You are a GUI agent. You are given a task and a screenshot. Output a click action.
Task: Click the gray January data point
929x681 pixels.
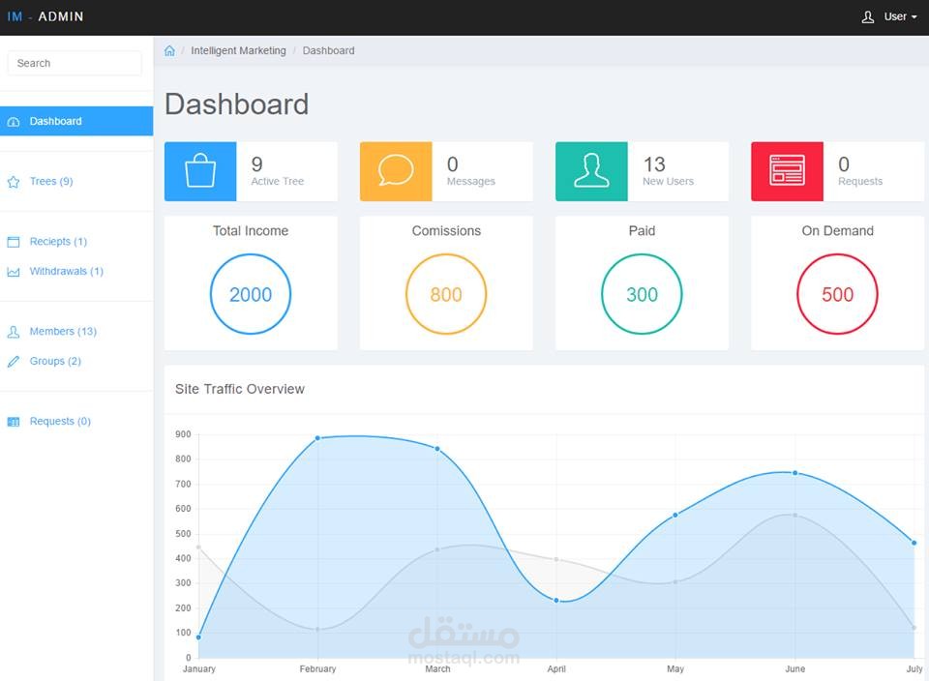[198, 548]
